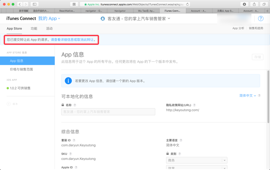Switch to the 功能 tab
The width and height of the screenshot is (270, 170).
pos(34,29)
